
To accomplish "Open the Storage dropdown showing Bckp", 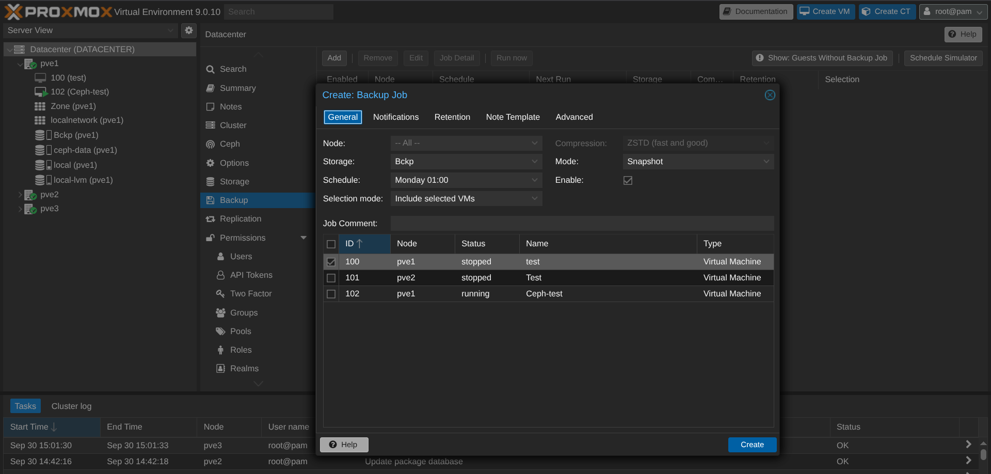I will 466,162.
